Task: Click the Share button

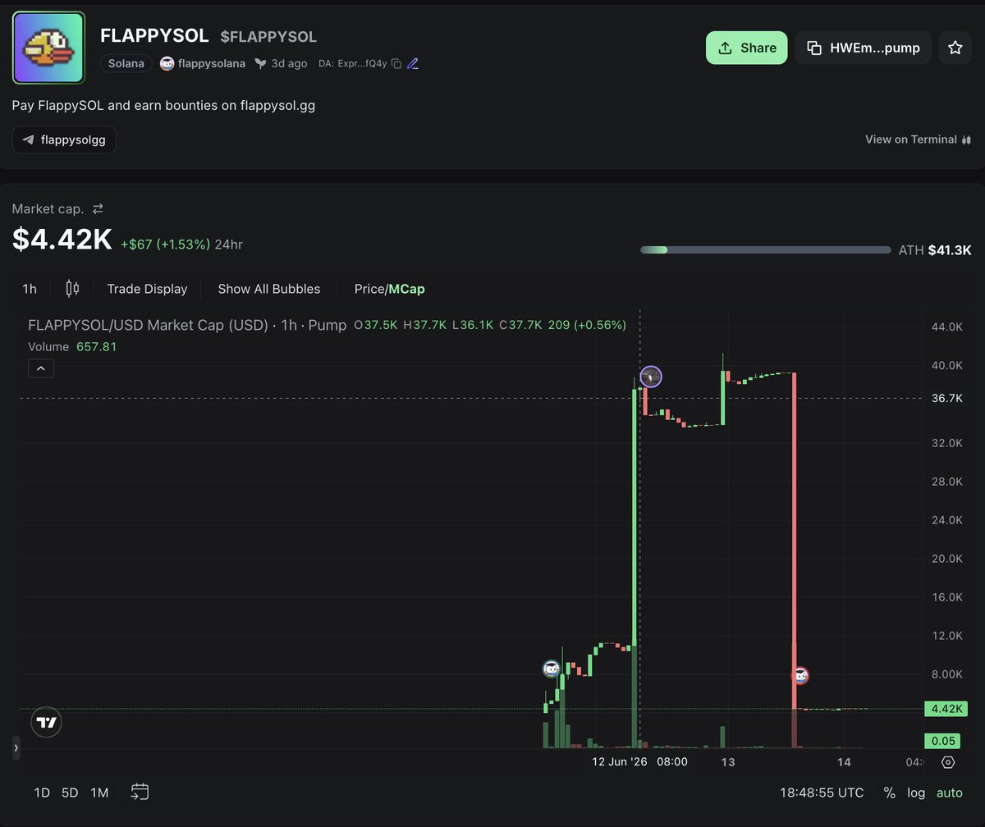Action: click(746, 48)
